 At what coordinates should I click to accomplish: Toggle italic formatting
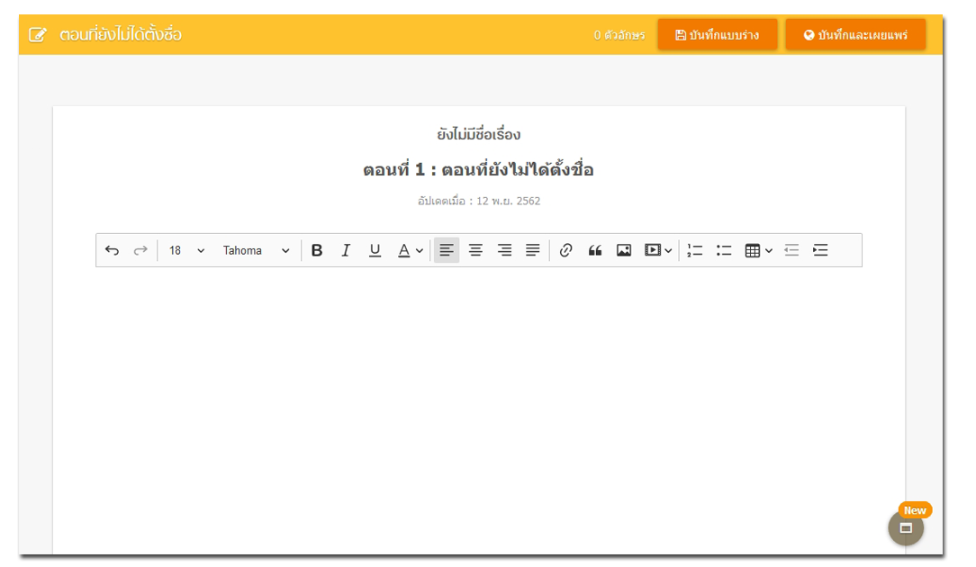click(x=346, y=251)
